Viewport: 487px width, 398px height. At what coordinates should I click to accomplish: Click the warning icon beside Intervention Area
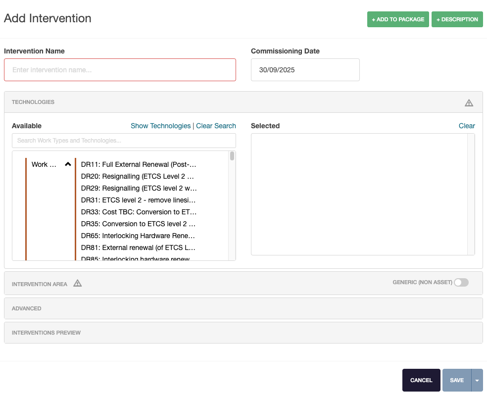tap(78, 283)
